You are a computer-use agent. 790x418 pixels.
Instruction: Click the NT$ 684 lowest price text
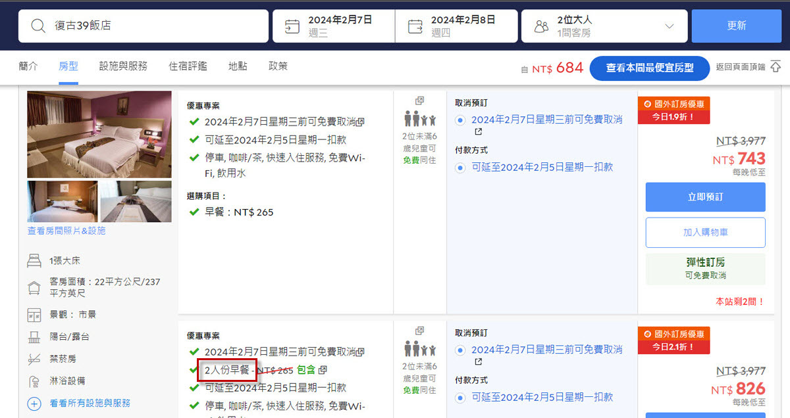pyautogui.click(x=558, y=68)
